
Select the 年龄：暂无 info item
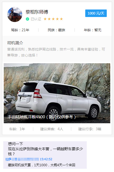tap(92, 30)
